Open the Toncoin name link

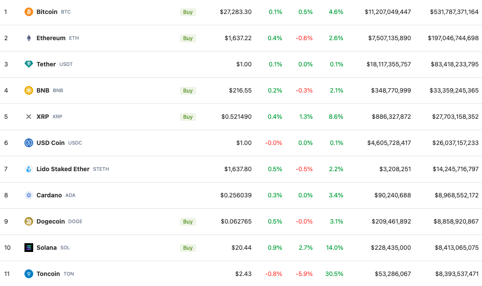pyautogui.click(x=48, y=274)
